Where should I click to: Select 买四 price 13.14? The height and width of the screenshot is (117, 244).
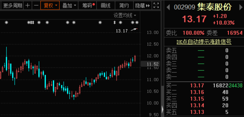pos(197,105)
